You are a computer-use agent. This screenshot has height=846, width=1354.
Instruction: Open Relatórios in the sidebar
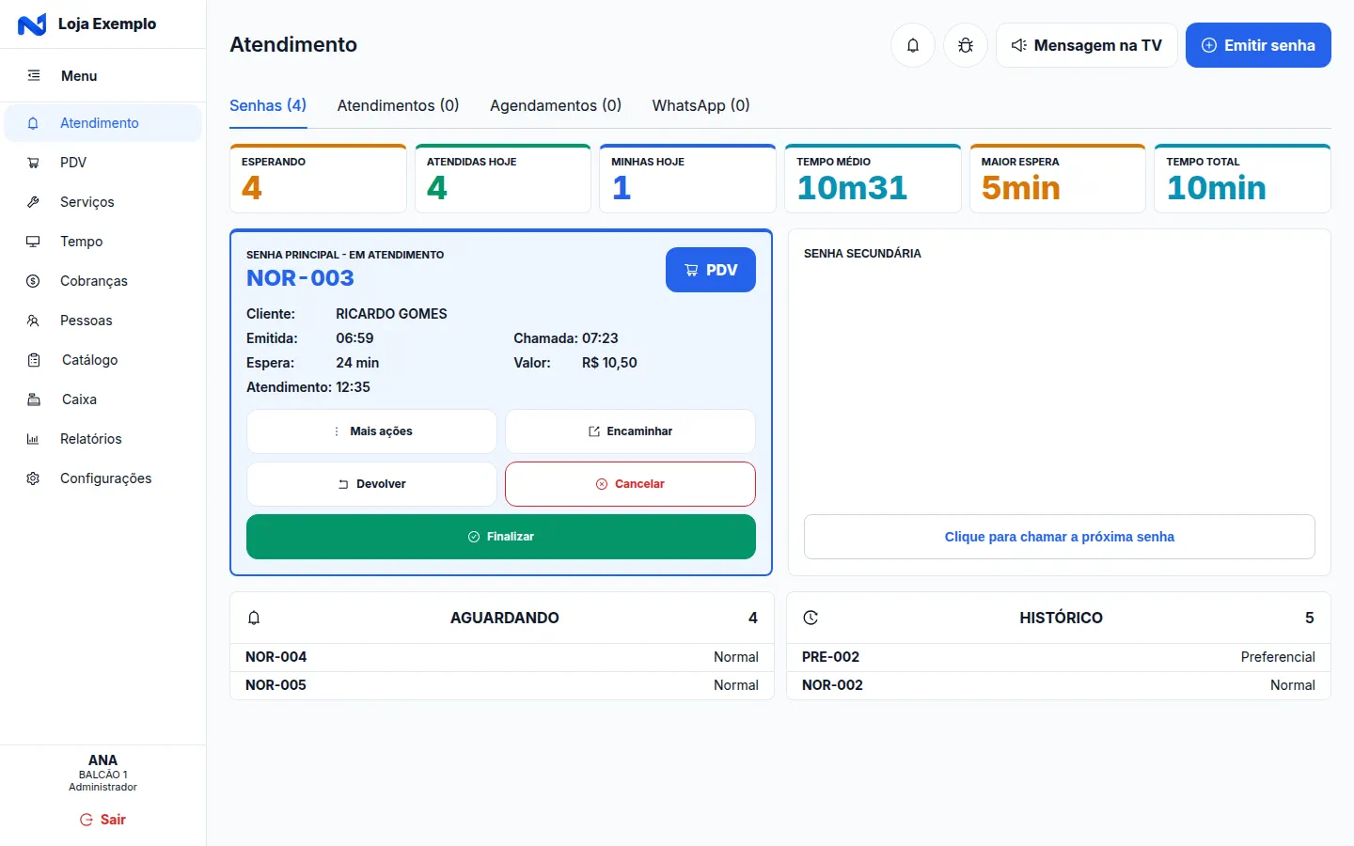click(x=103, y=439)
